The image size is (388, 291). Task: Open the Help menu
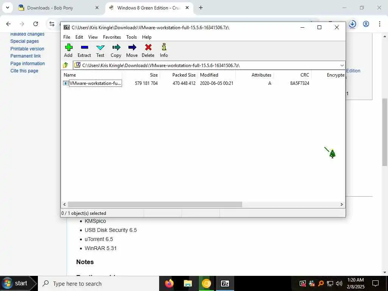pos(147,37)
